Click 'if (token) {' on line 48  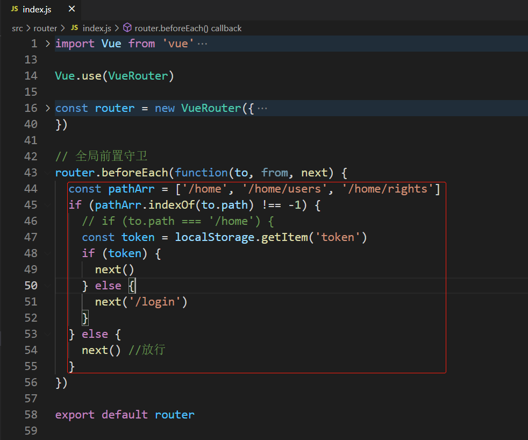[121, 253]
